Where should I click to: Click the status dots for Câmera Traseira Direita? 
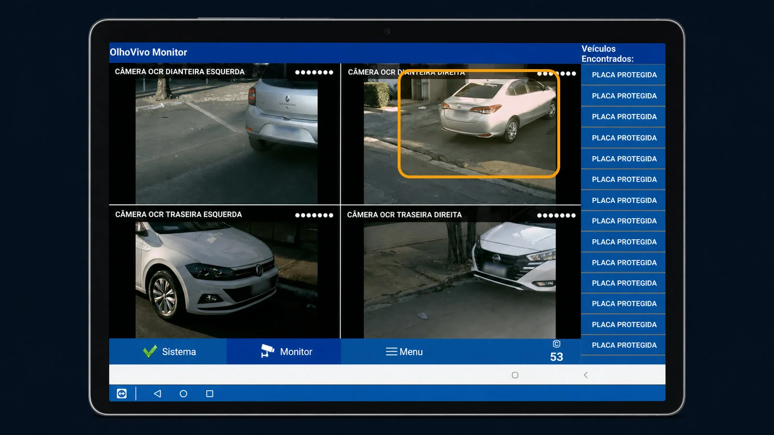point(556,215)
